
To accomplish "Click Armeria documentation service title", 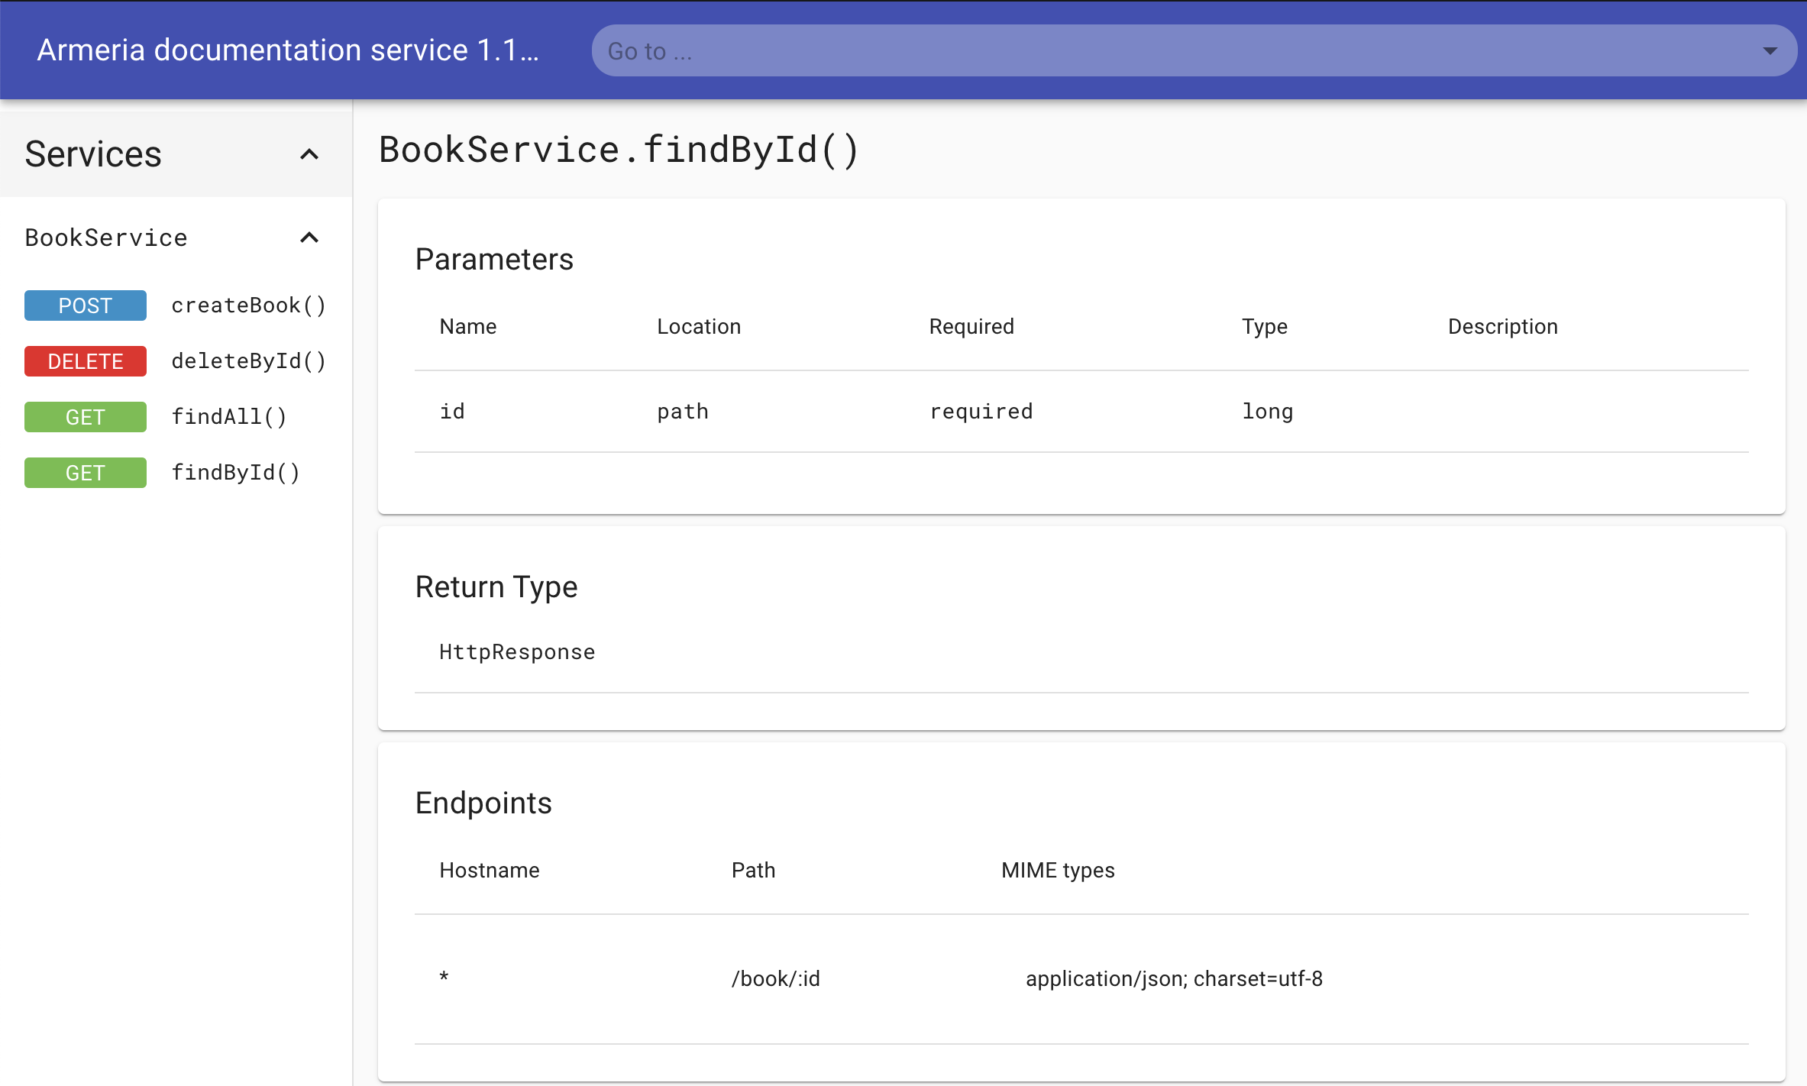I will point(288,50).
